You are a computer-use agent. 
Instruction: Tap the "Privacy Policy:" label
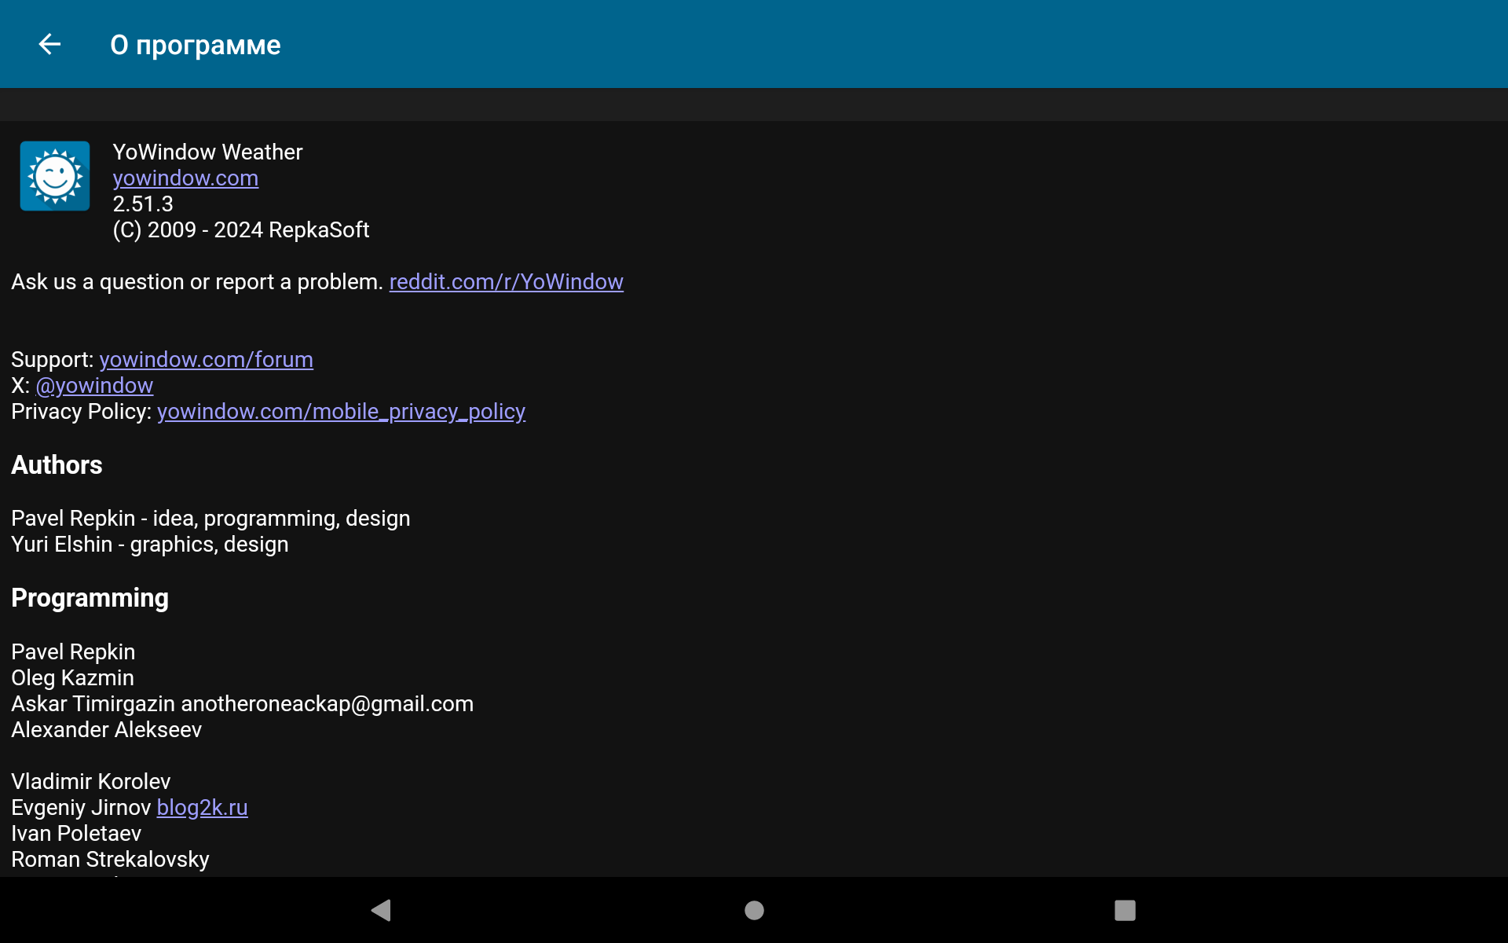[x=82, y=412]
